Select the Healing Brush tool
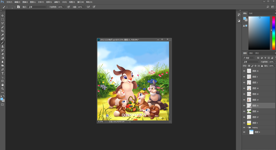The width and height of the screenshot is (276, 150). pyautogui.click(x=2, y=38)
